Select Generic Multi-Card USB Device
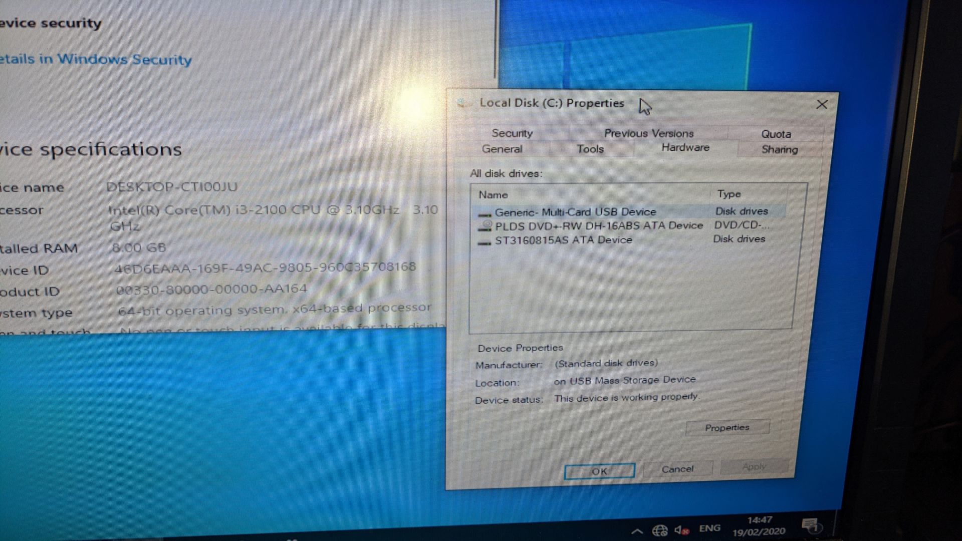962x541 pixels. coord(575,211)
